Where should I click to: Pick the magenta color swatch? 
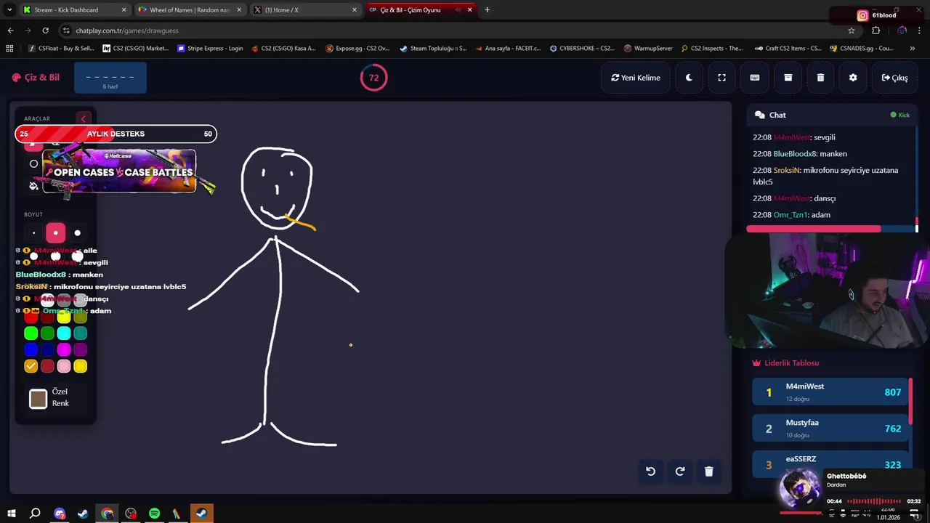click(x=64, y=350)
